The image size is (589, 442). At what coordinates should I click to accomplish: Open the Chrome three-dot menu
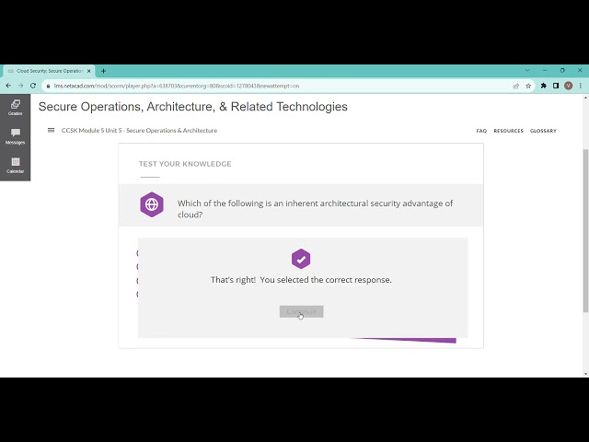click(581, 86)
